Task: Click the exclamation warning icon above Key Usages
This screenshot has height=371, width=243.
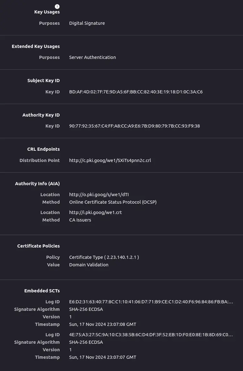Action: [x=57, y=7]
